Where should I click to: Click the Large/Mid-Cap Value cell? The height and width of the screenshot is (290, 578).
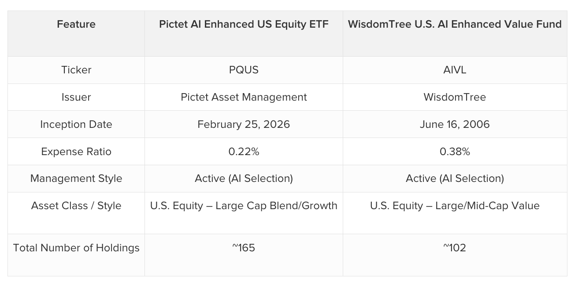tap(455, 206)
